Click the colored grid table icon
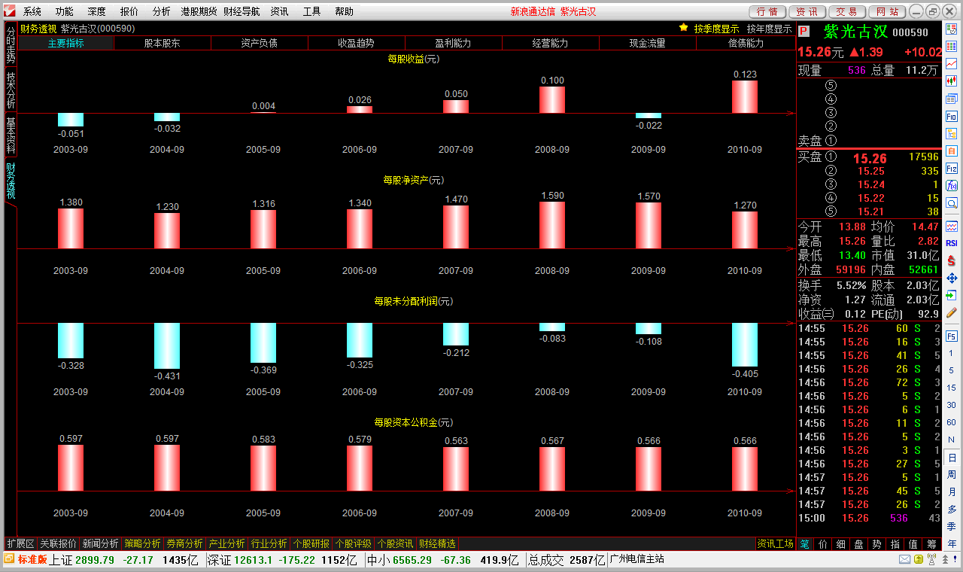Screen dimensions: 963x572 tap(952, 46)
